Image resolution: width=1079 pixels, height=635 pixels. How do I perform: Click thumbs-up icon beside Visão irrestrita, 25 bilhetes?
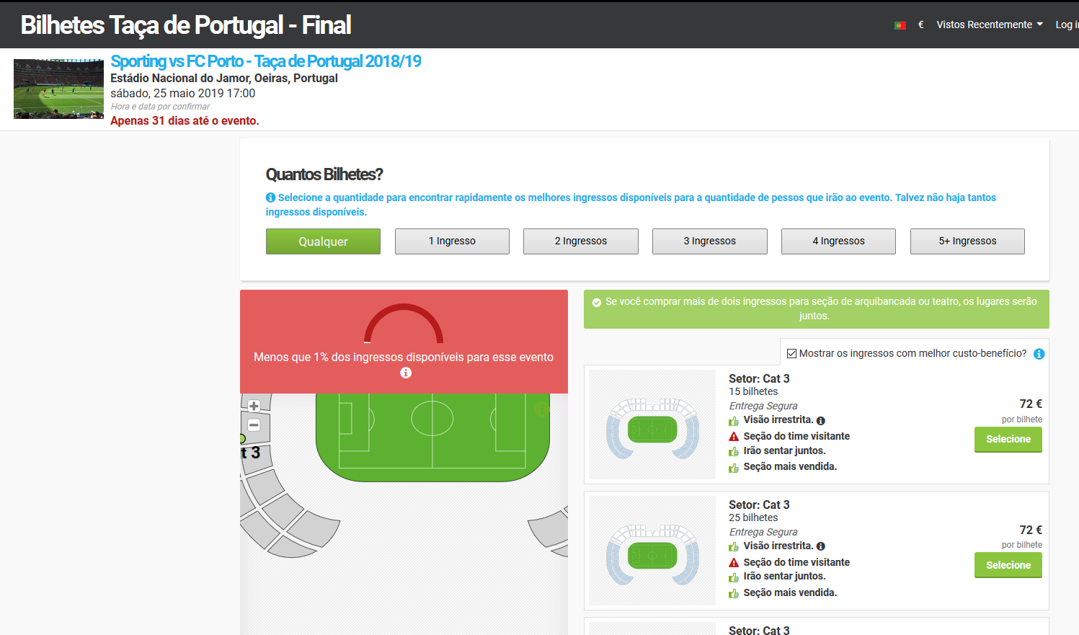[734, 547]
